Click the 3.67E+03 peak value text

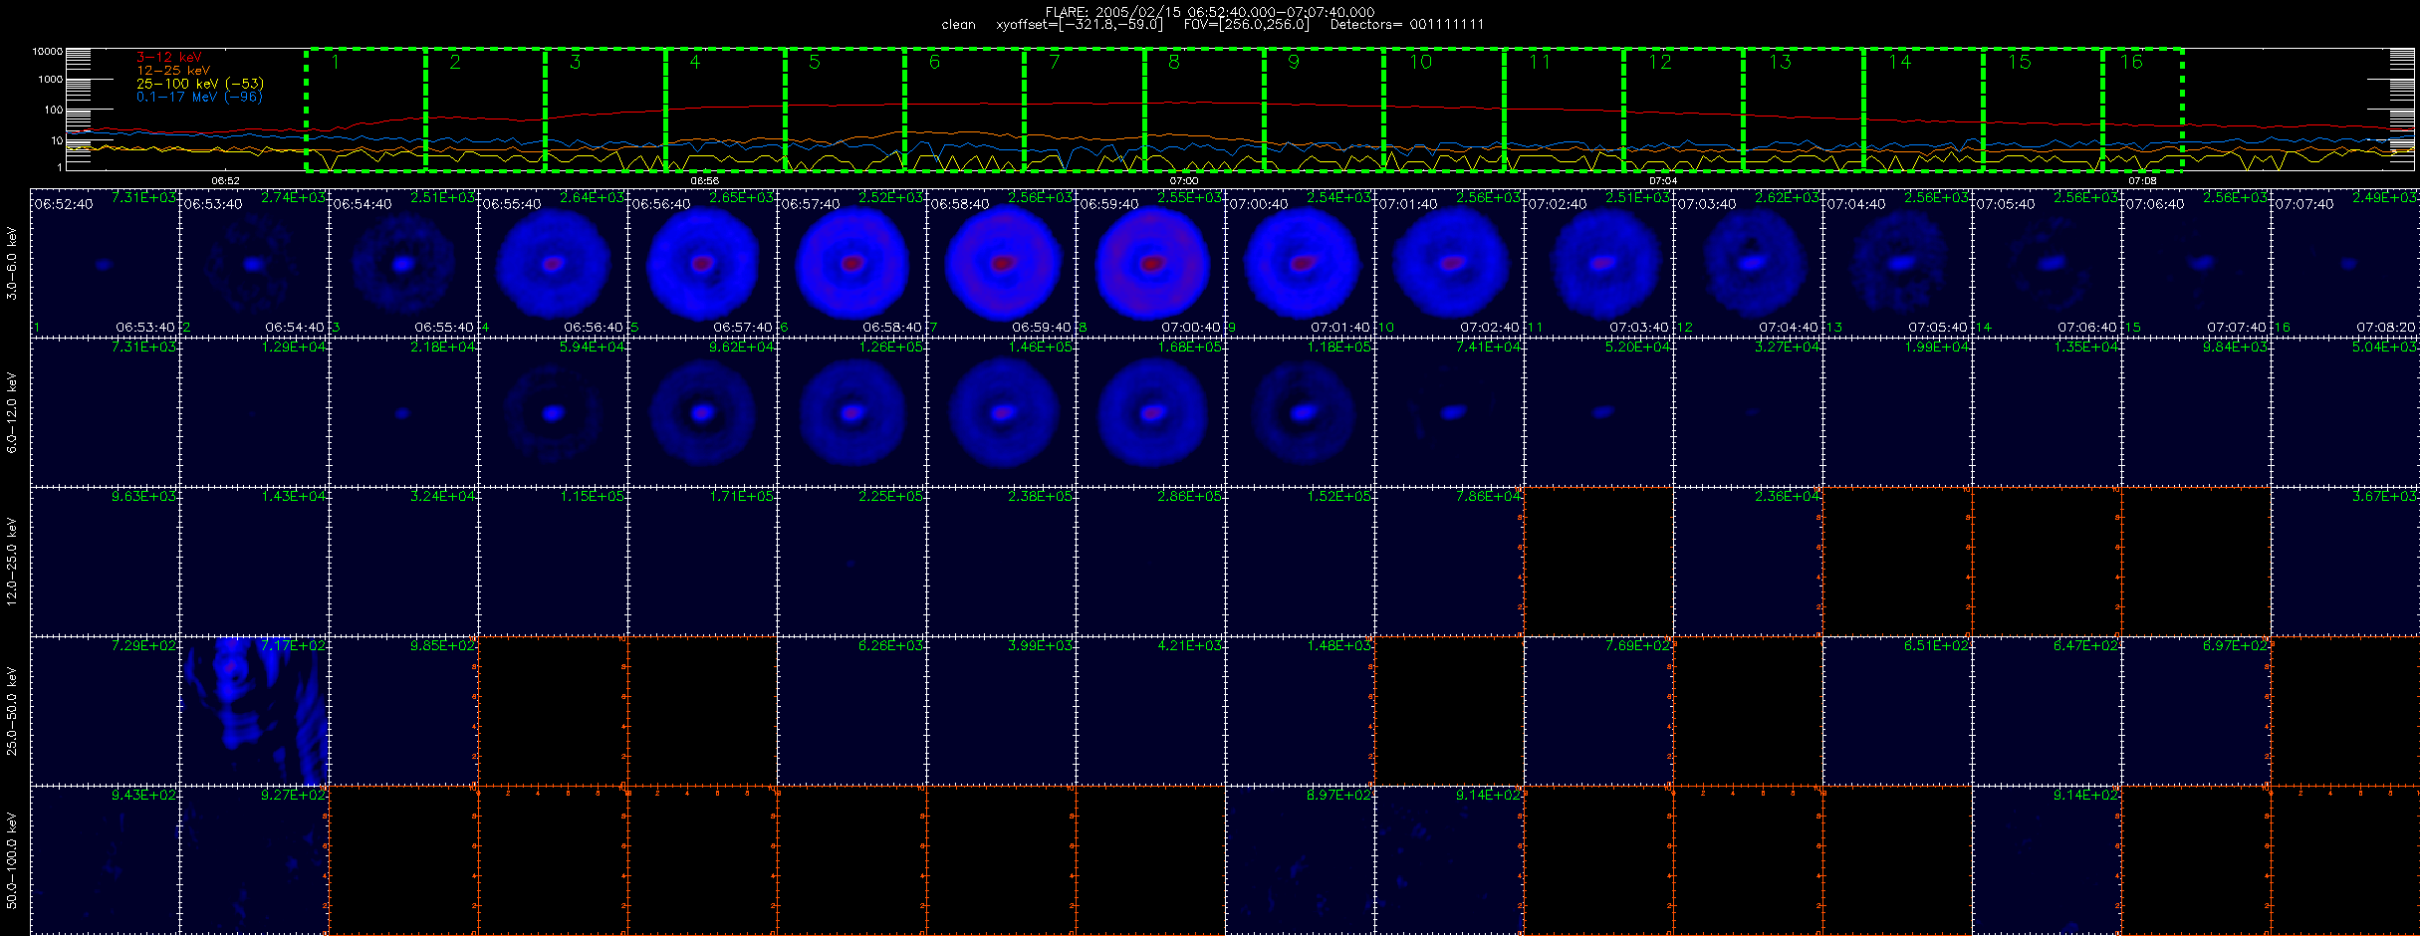point(2385,496)
